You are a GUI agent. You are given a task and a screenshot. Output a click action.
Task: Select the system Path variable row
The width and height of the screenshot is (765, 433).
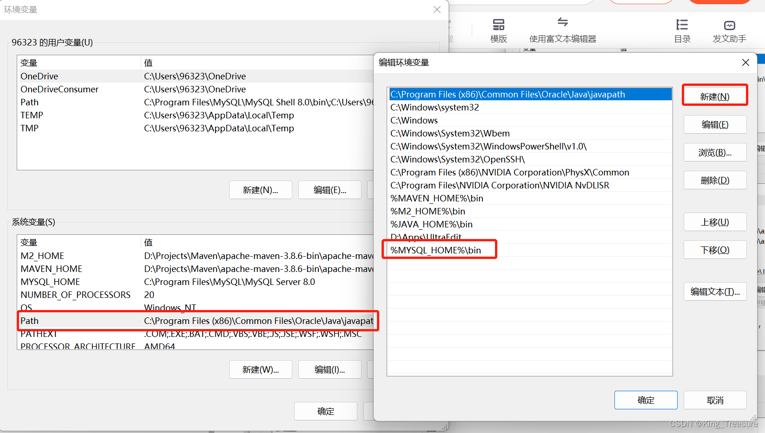pyautogui.click(x=196, y=321)
